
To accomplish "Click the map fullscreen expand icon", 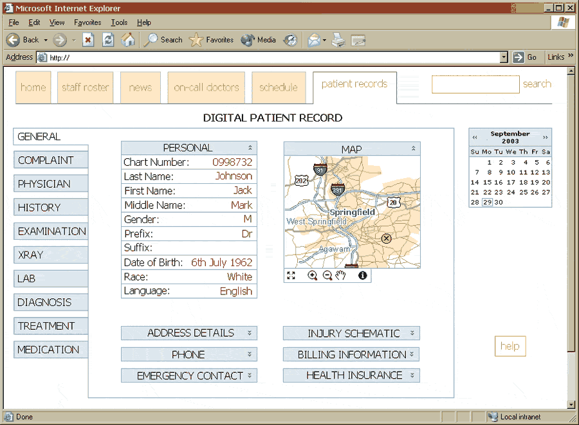I will coord(291,275).
